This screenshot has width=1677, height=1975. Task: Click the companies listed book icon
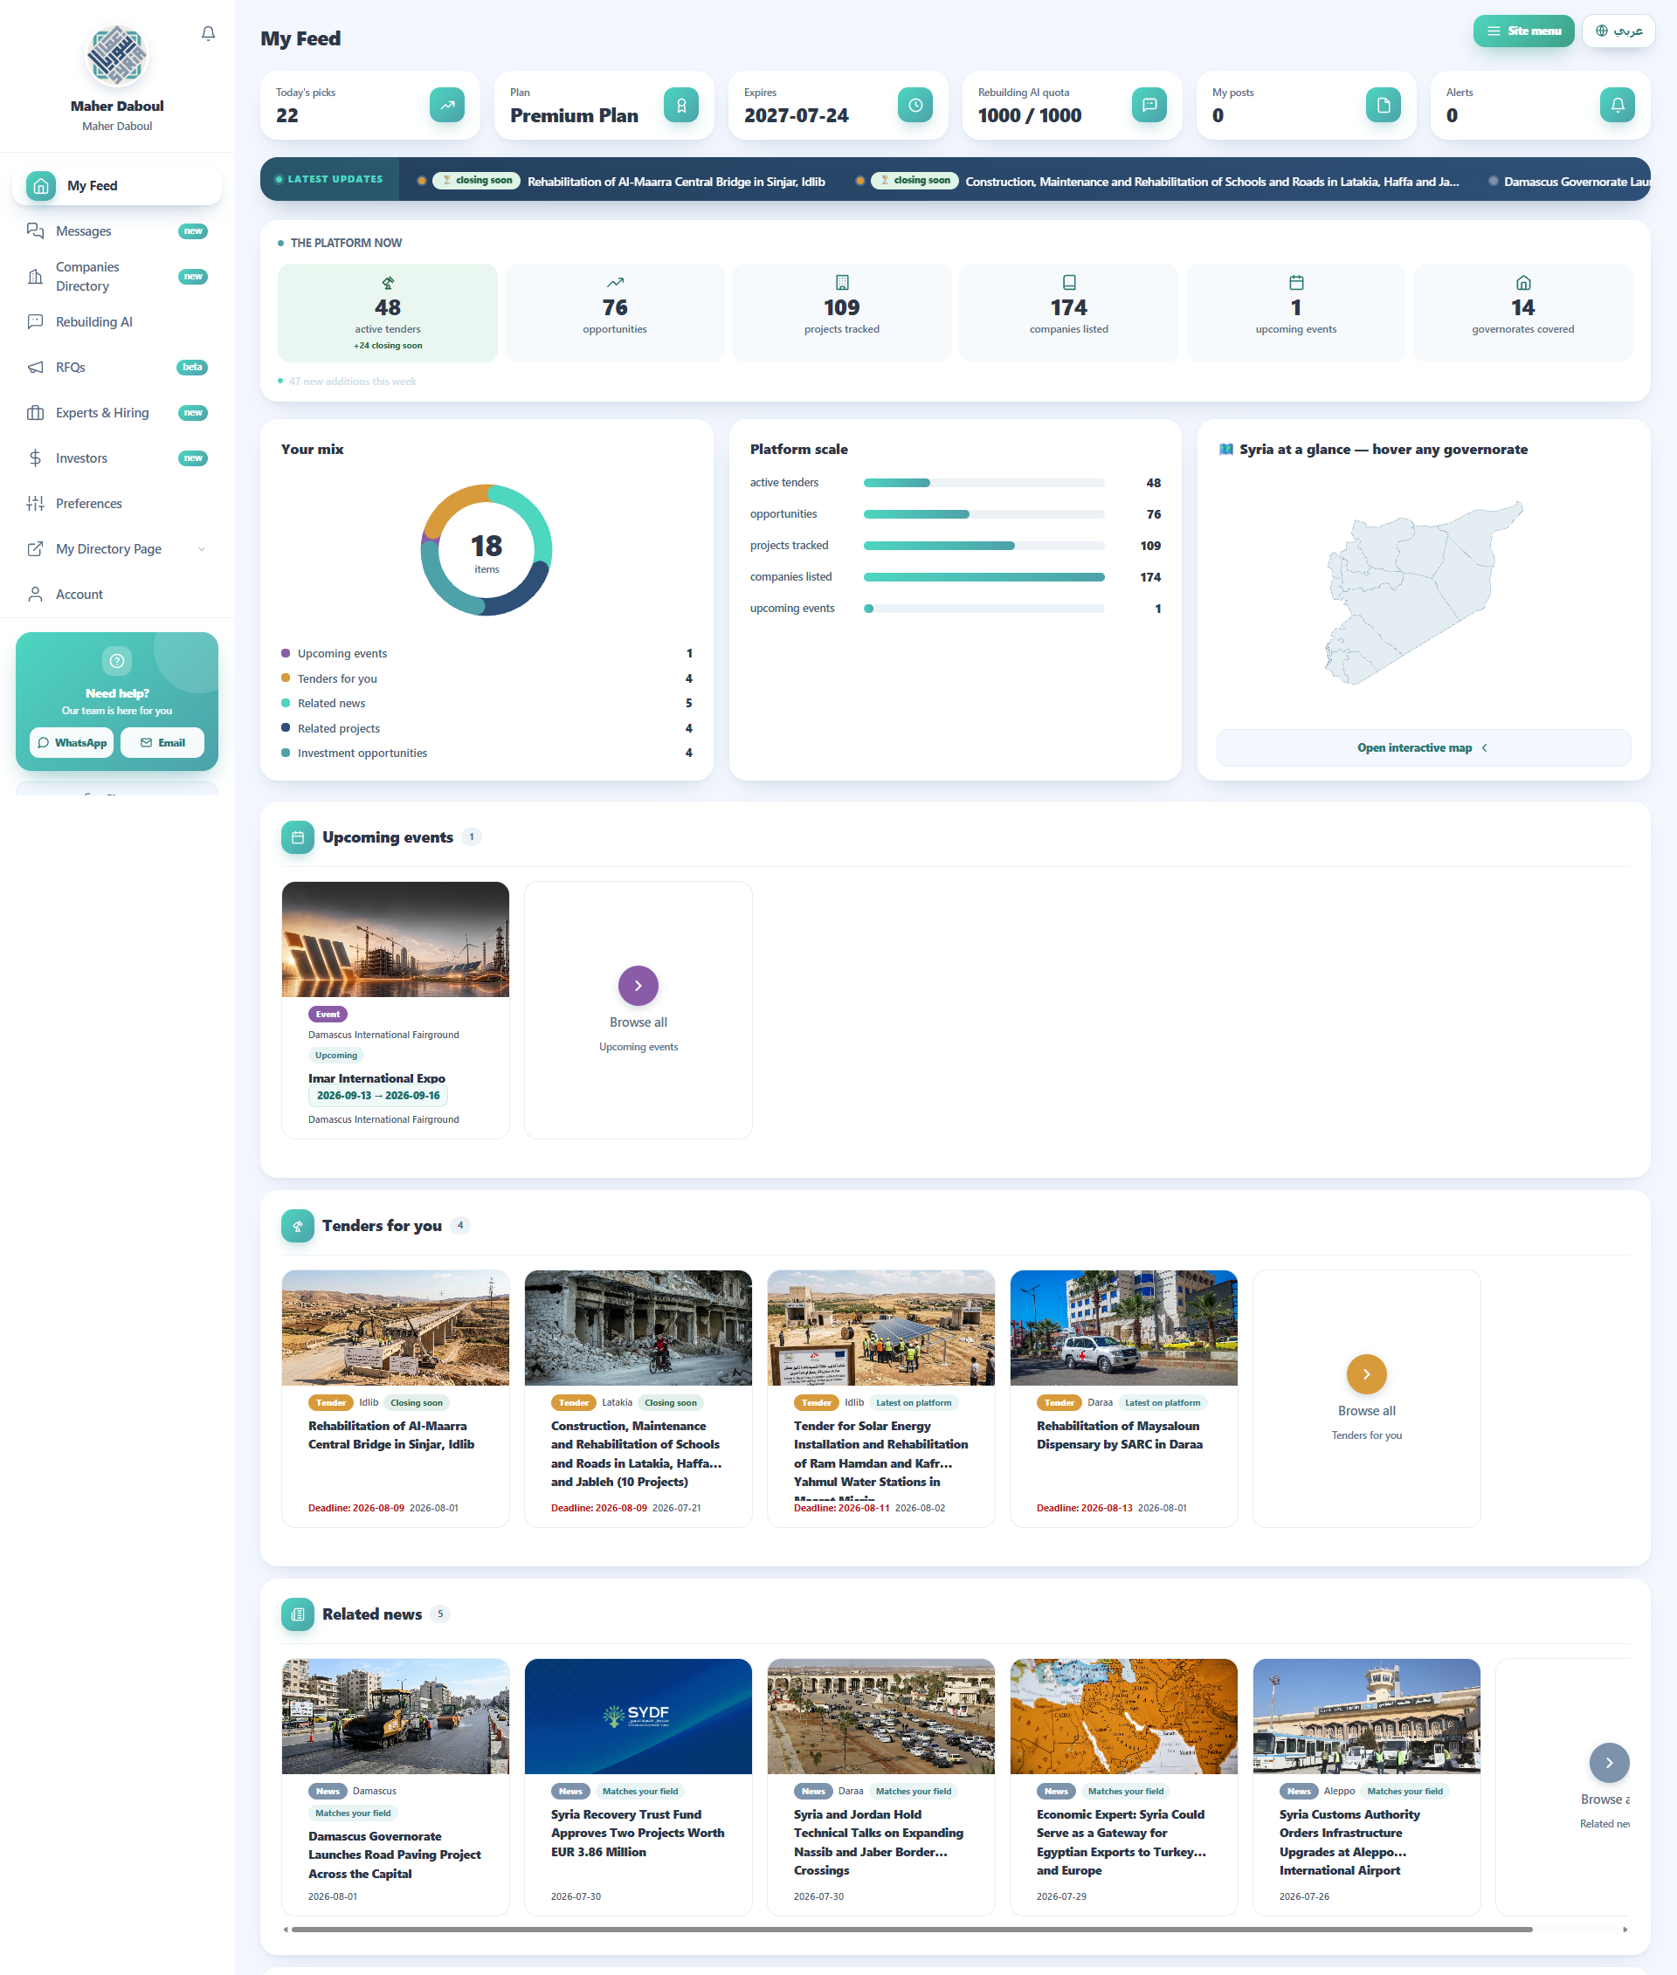pyautogui.click(x=1069, y=283)
